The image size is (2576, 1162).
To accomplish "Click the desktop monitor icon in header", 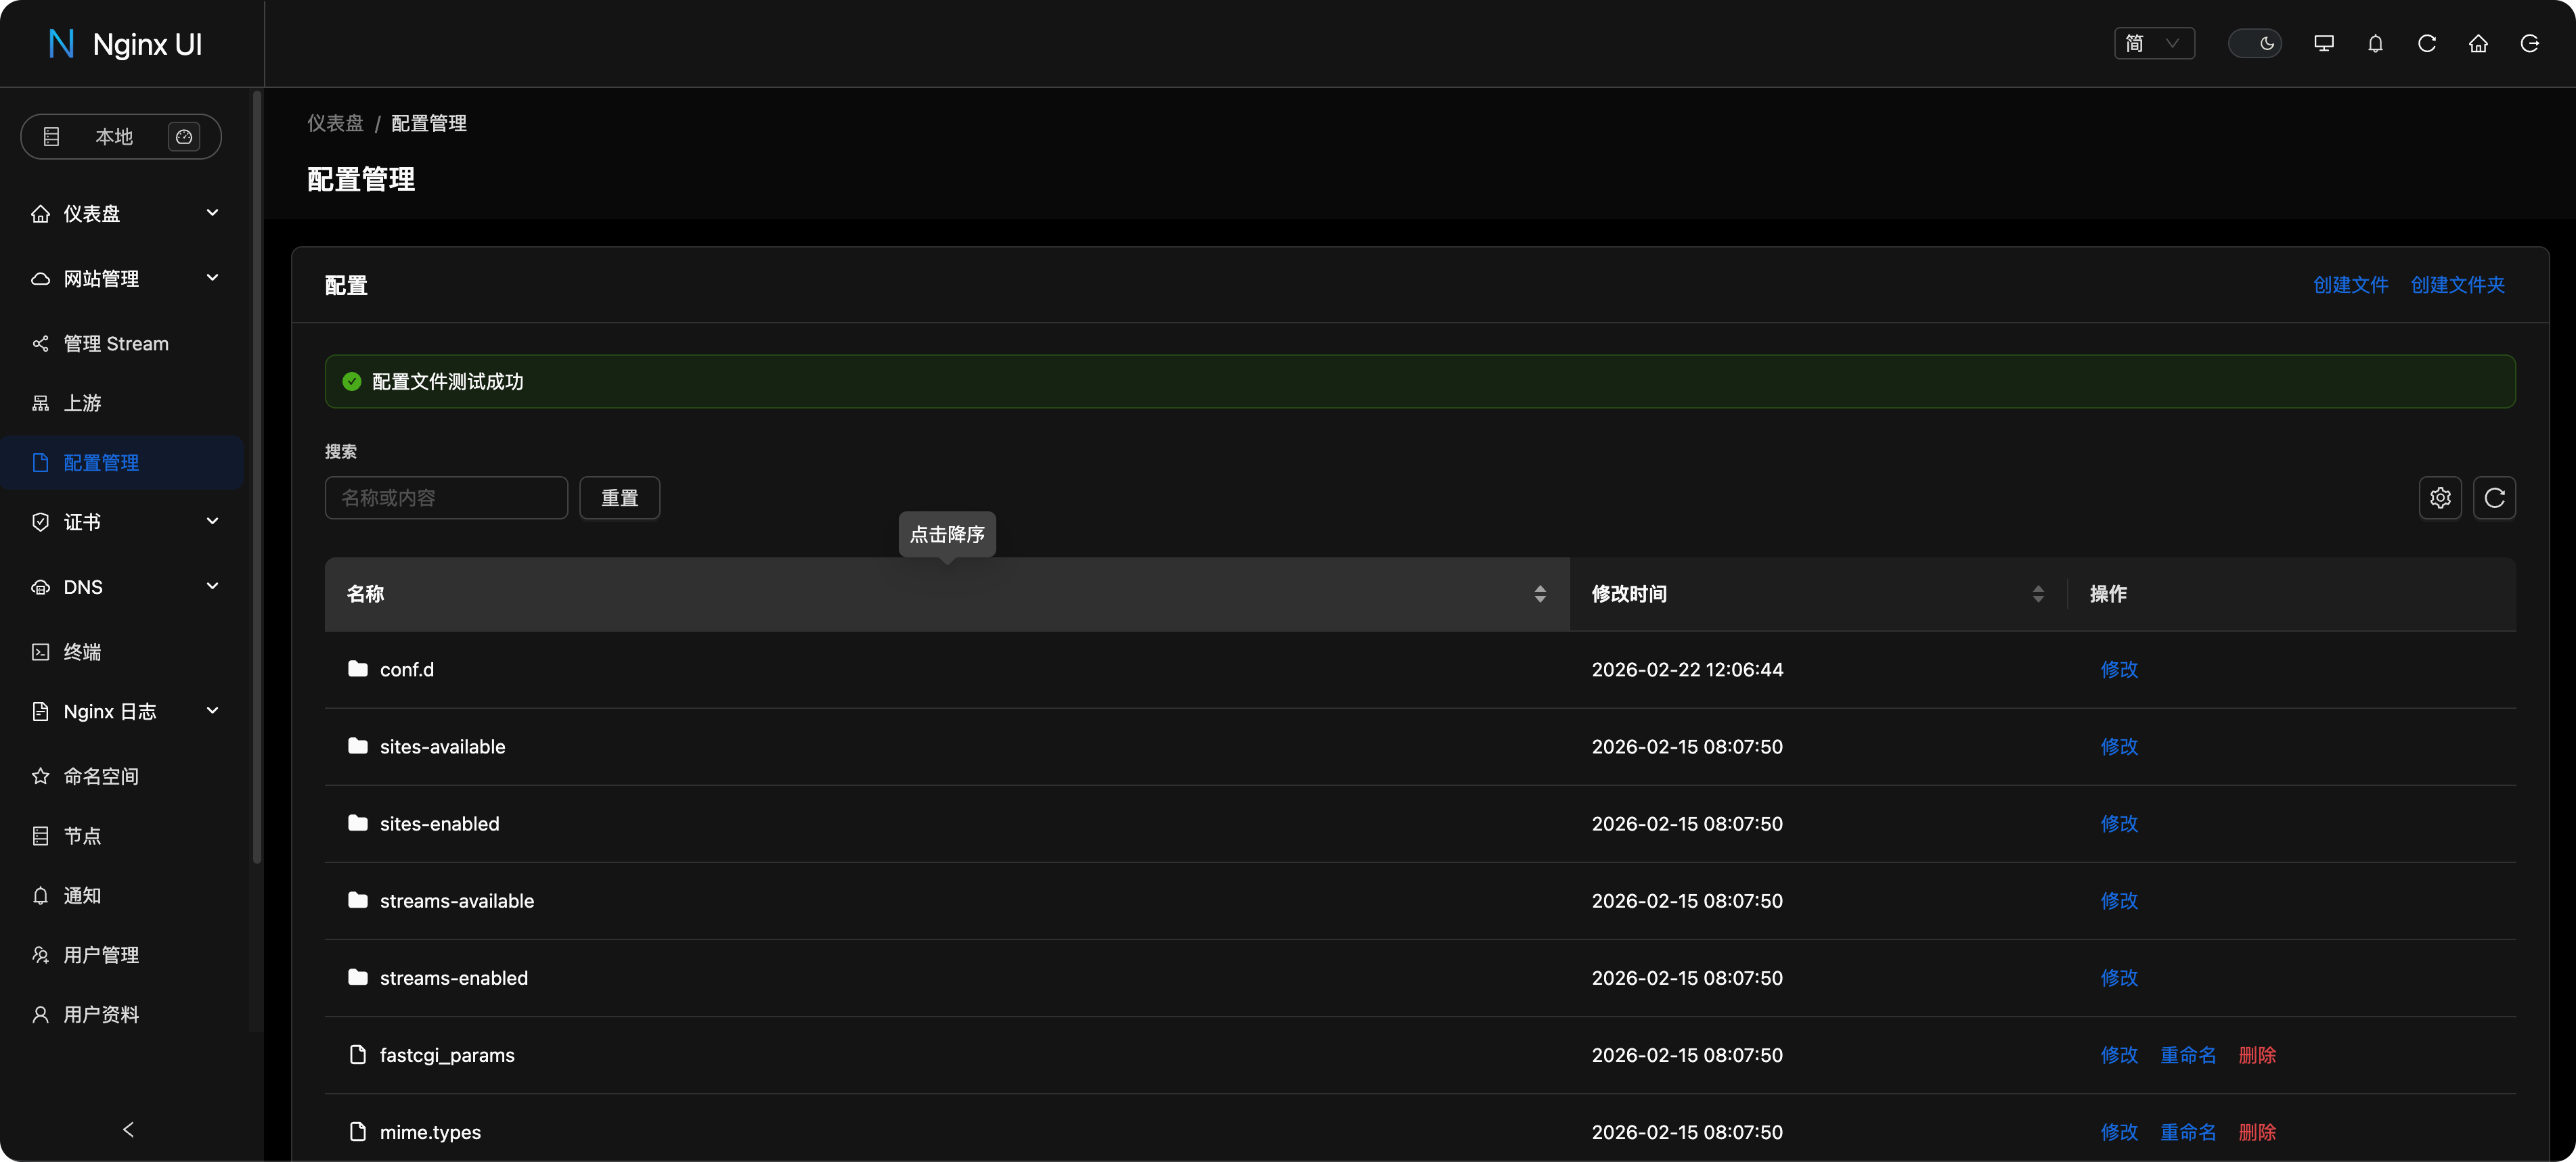I will (2323, 44).
